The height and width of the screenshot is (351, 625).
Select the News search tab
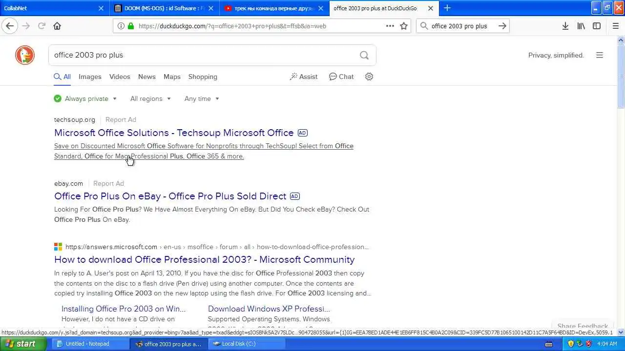[x=146, y=77]
